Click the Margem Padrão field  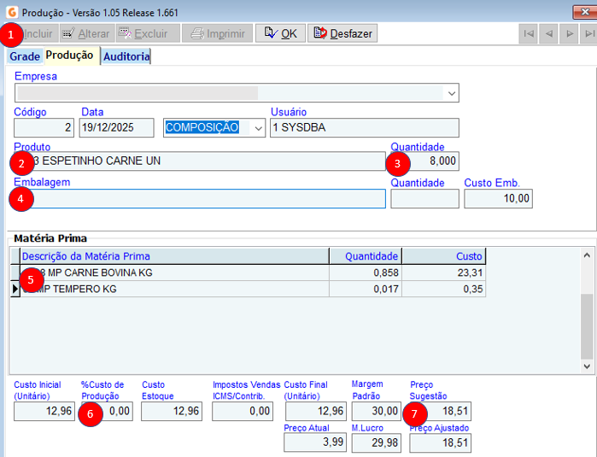[377, 412]
